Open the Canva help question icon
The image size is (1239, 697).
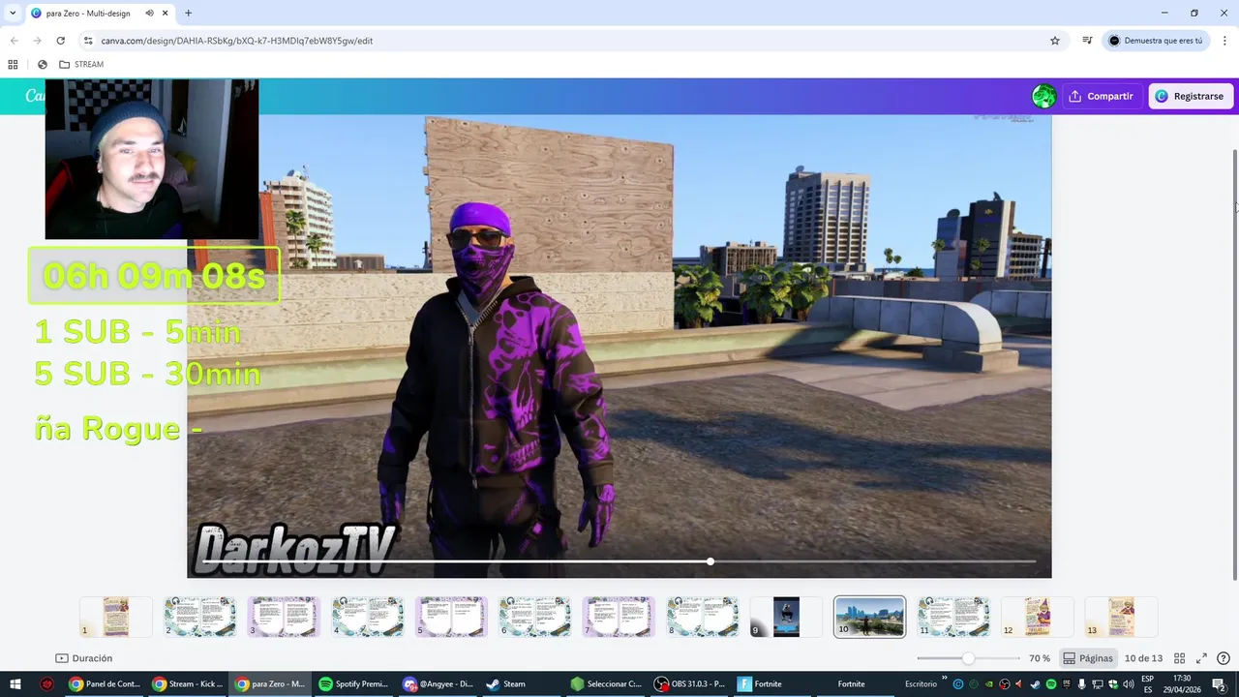(x=1224, y=658)
